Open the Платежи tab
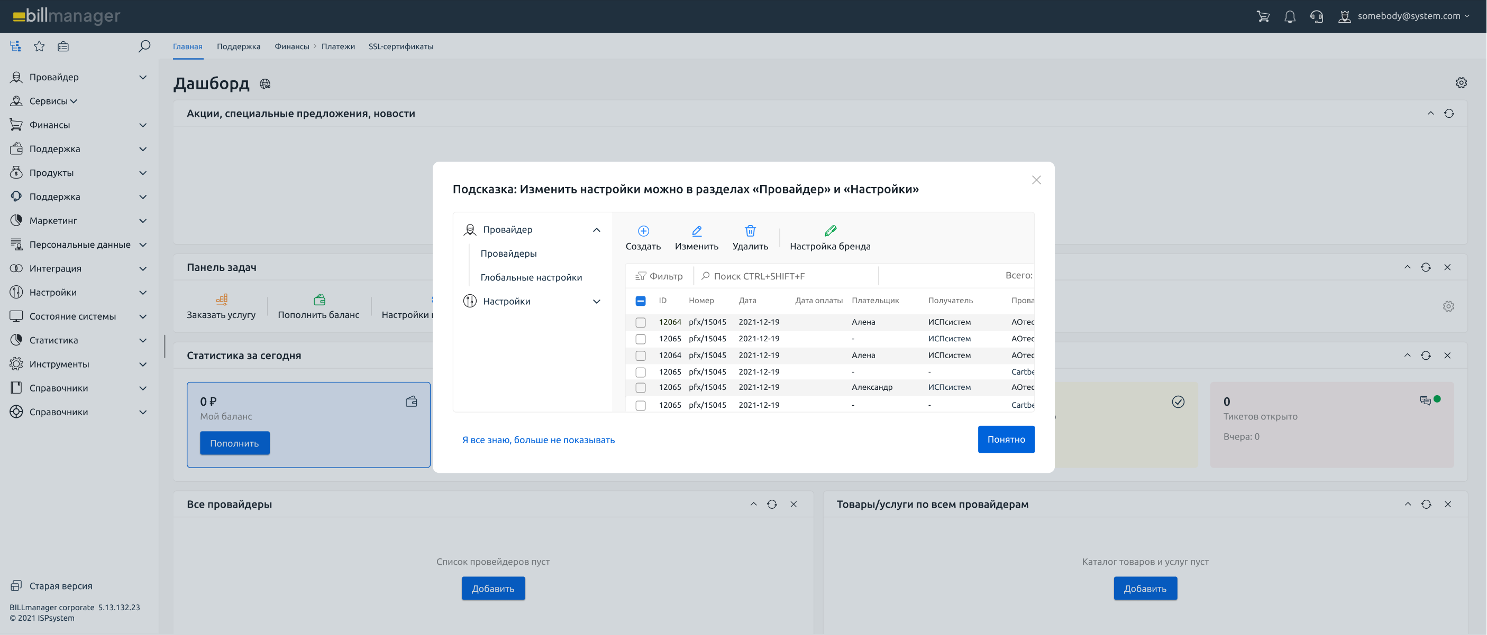 pyautogui.click(x=338, y=46)
